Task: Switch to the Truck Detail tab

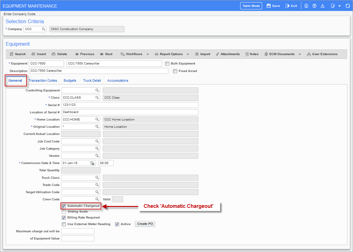Action: pos(92,80)
